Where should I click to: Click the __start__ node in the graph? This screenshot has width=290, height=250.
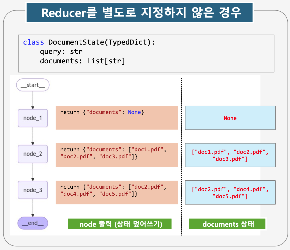33,85
